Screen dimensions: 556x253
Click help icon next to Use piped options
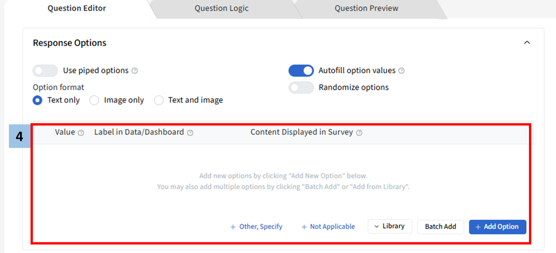pyautogui.click(x=134, y=71)
